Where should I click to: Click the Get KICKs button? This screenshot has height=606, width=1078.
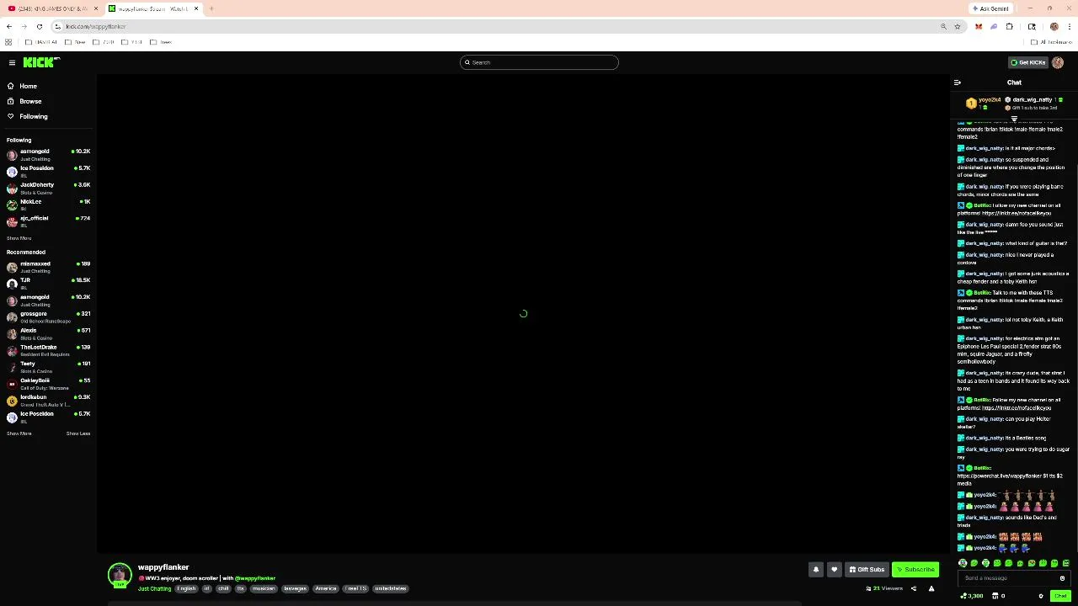pyautogui.click(x=1027, y=62)
